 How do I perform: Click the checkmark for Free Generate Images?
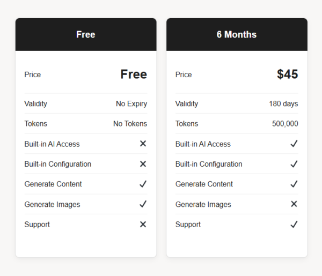[143, 204]
